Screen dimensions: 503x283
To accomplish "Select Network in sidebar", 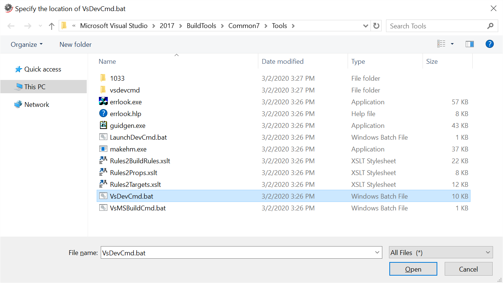I will click(37, 104).
